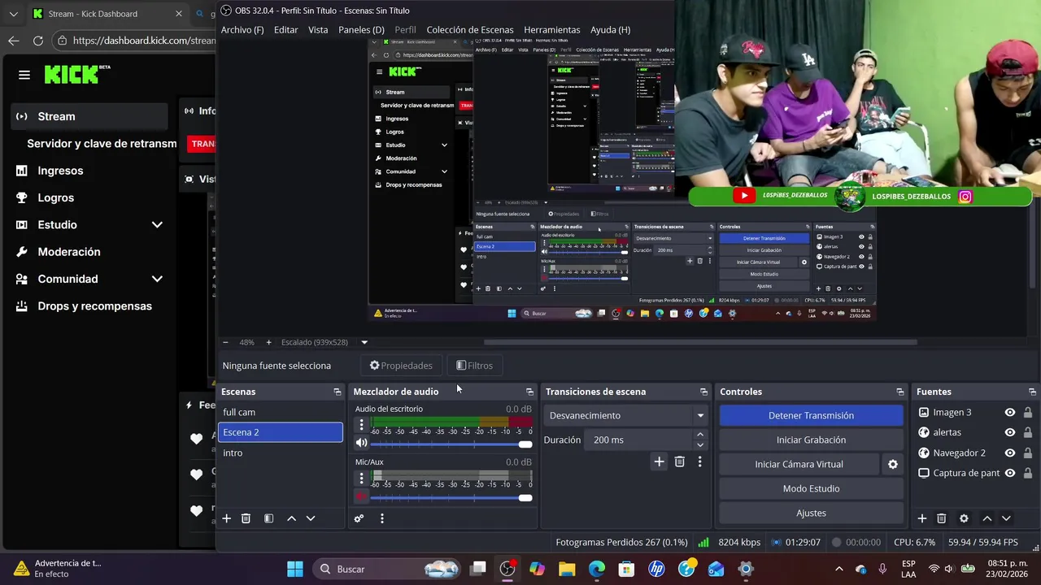Image resolution: width=1041 pixels, height=585 pixels.
Task: Click OBS Studio icon in the taskbar
Action: coord(507,569)
